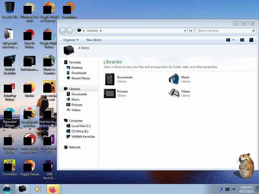Screen dimensions: 259x194
Task: Click the Libraries segment in address bar
Action: point(92,31)
